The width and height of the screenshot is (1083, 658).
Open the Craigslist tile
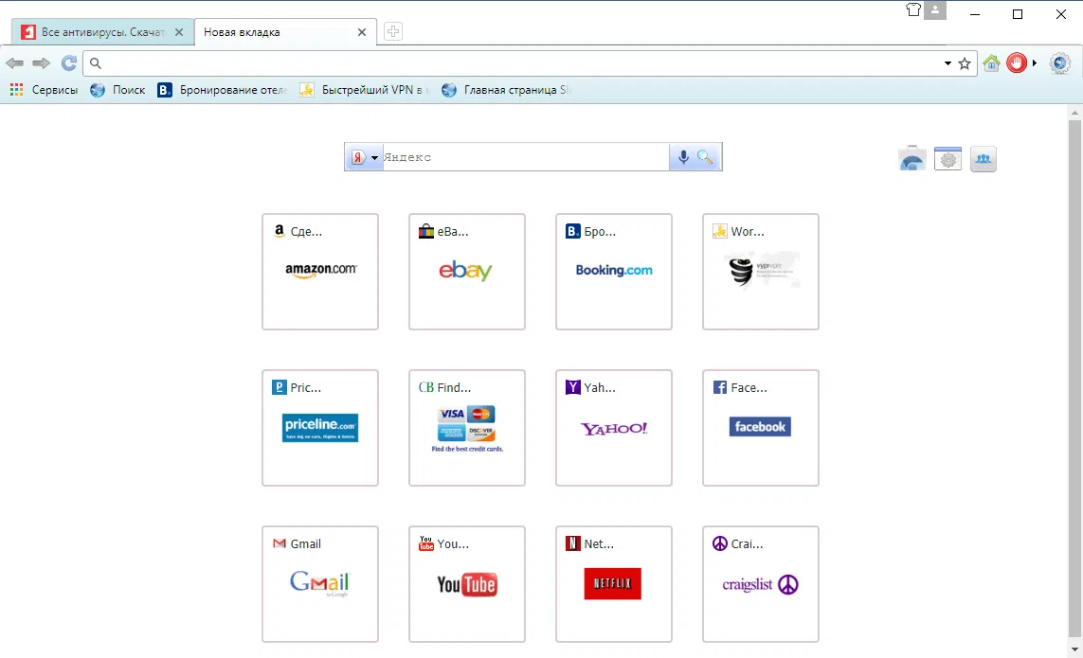761,584
